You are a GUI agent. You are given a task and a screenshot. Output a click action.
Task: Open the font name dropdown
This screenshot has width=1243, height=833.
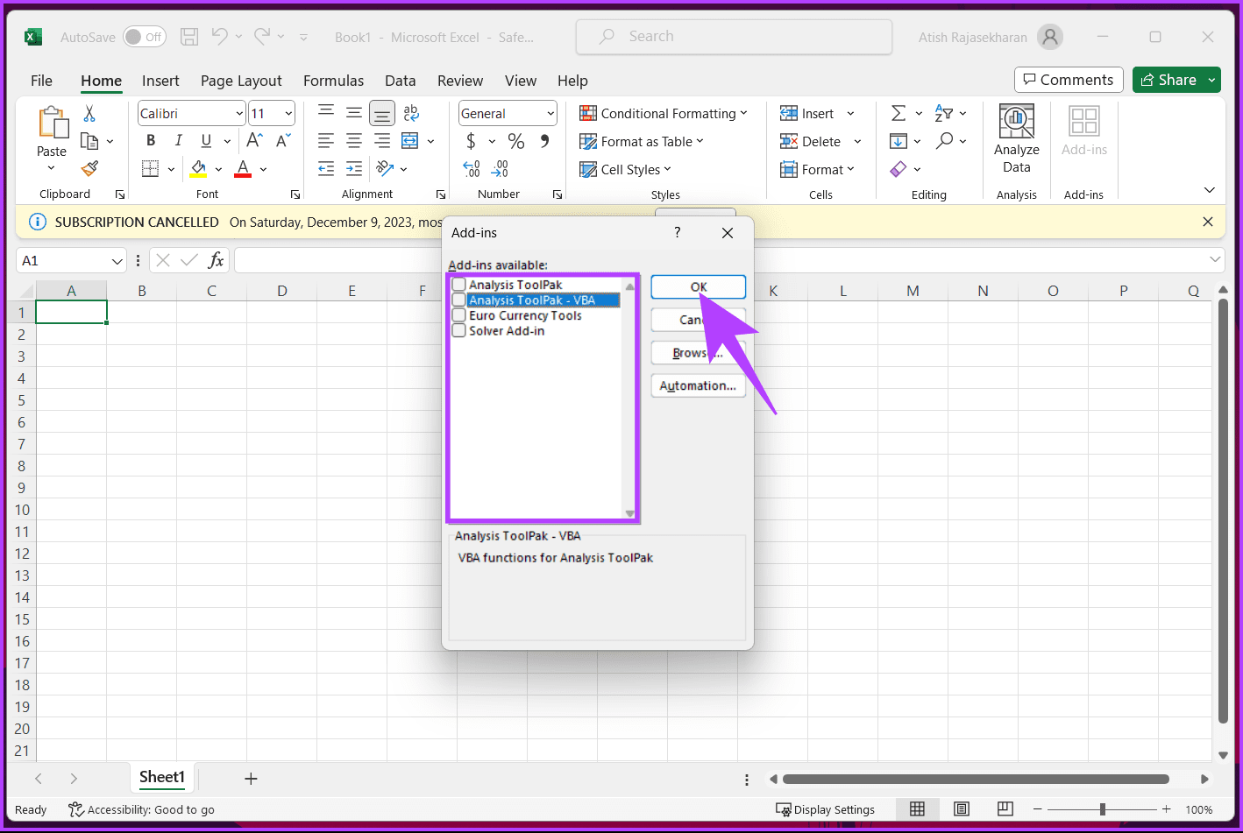pos(239,112)
